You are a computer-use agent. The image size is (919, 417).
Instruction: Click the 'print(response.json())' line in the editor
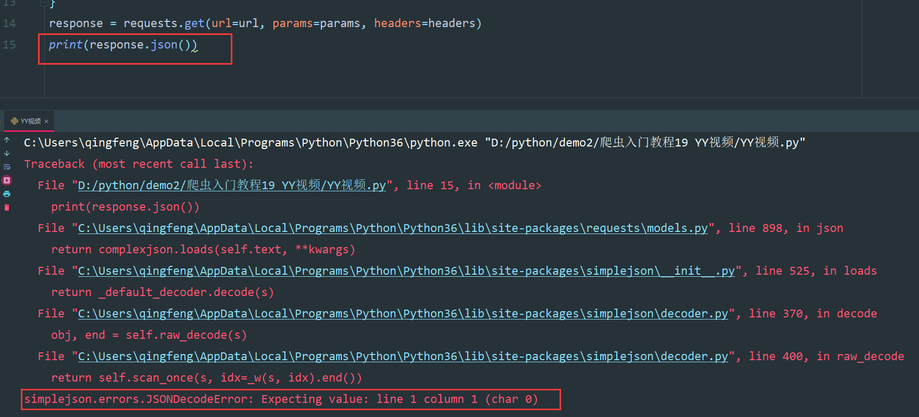pos(123,45)
